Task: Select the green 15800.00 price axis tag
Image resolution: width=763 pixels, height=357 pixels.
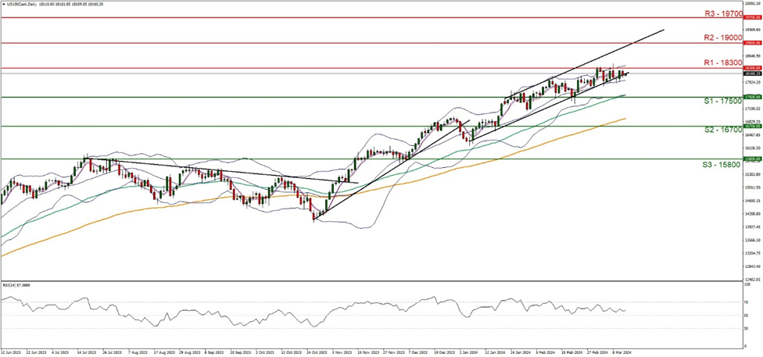Action: click(x=750, y=159)
